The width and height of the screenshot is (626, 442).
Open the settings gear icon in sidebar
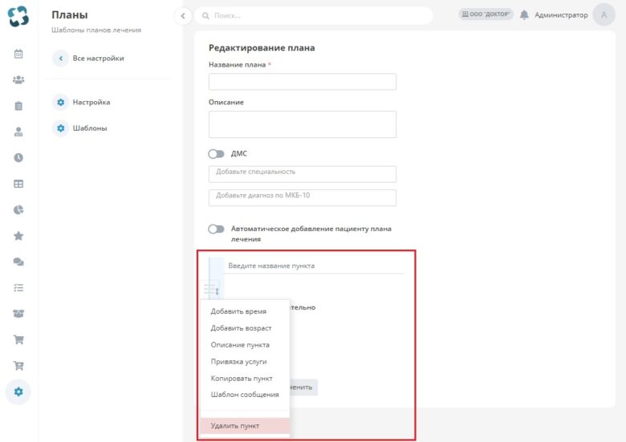(x=18, y=391)
